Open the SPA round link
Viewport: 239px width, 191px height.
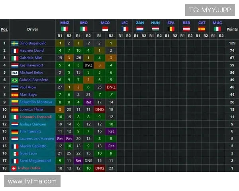[x=171, y=23]
